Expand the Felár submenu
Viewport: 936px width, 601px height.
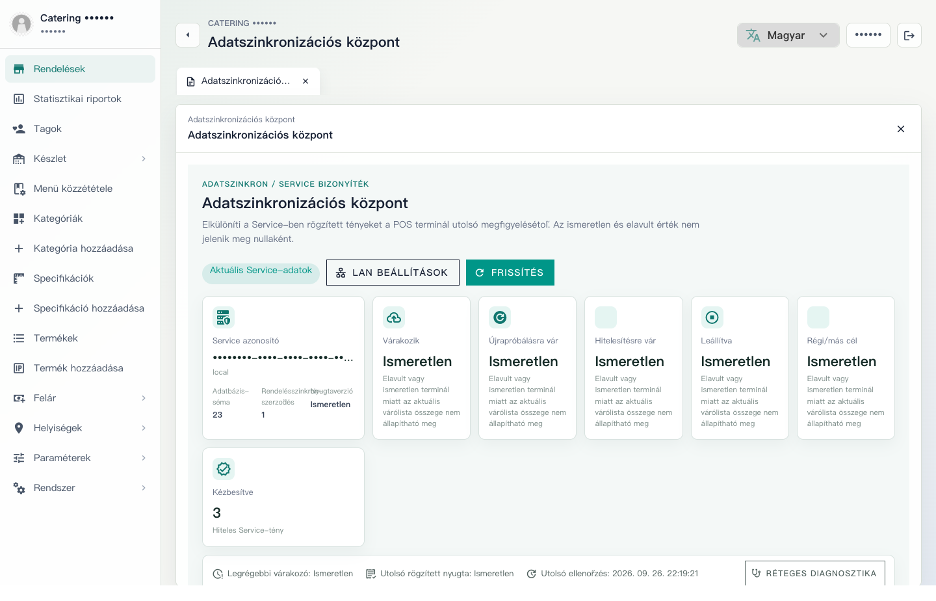click(x=144, y=398)
